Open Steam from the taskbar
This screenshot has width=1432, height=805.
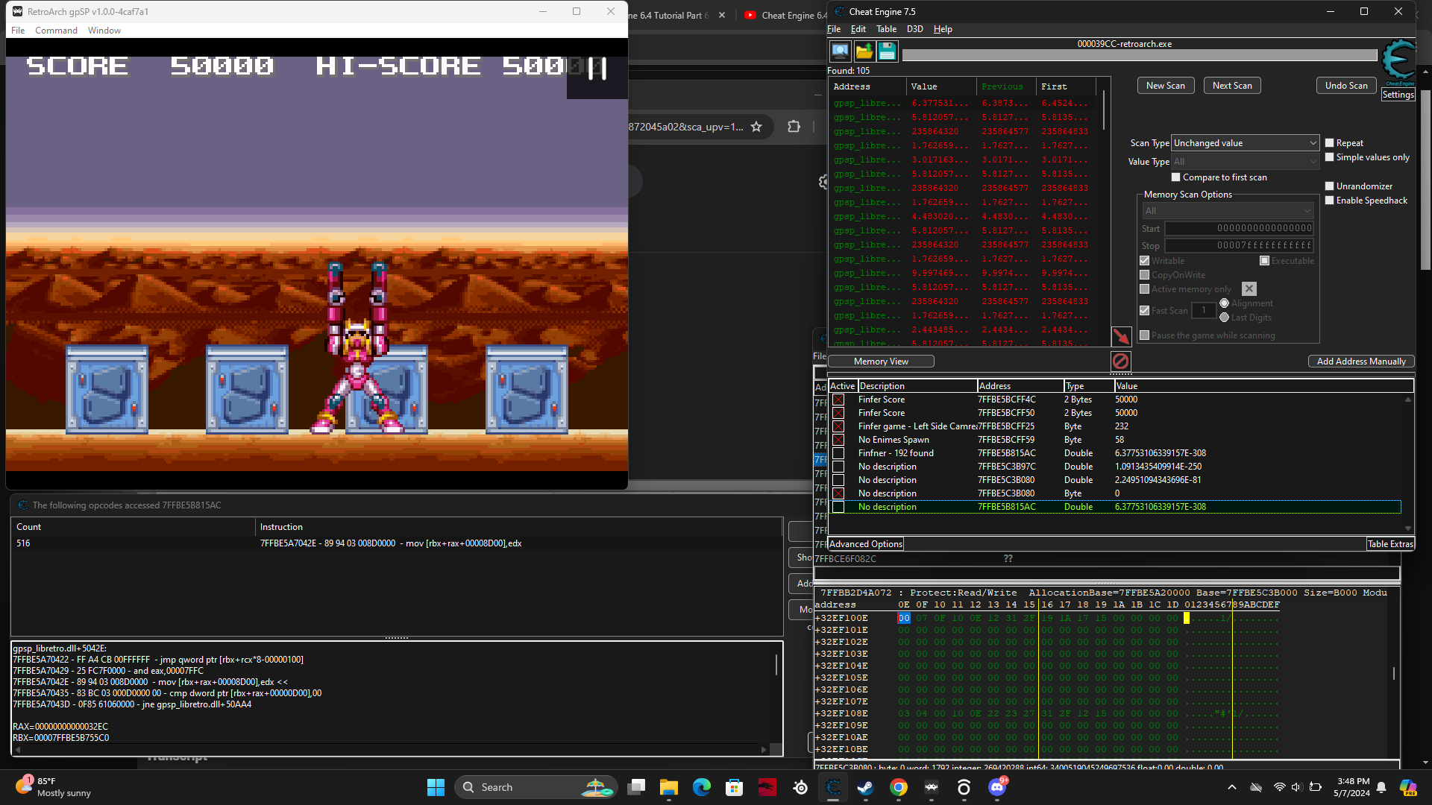865,786
